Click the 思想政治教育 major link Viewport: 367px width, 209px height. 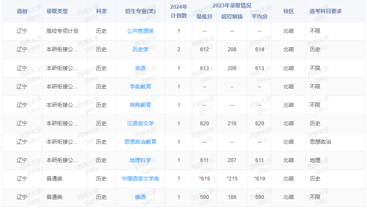point(141,142)
